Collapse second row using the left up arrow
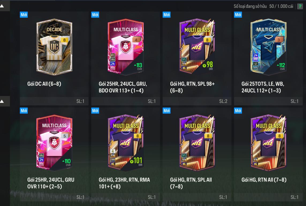306x206 pixels. tap(2, 101)
